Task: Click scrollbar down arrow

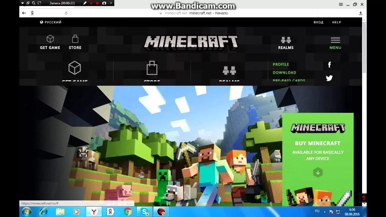Action: pos(364,204)
